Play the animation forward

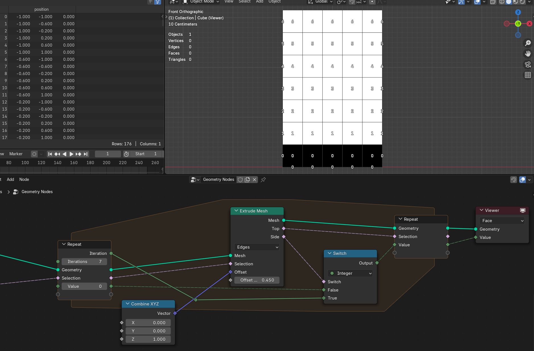pyautogui.click(x=71, y=154)
